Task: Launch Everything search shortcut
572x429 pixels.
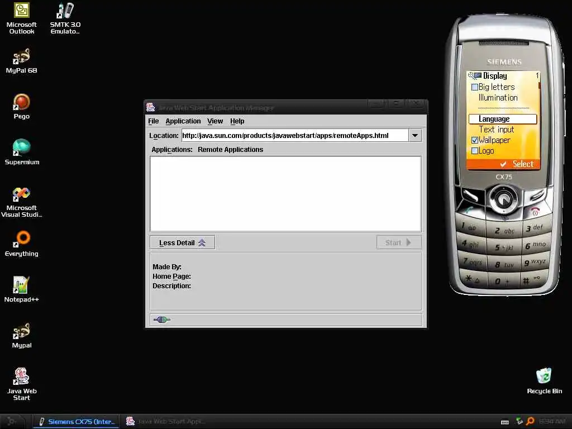Action: pos(22,244)
